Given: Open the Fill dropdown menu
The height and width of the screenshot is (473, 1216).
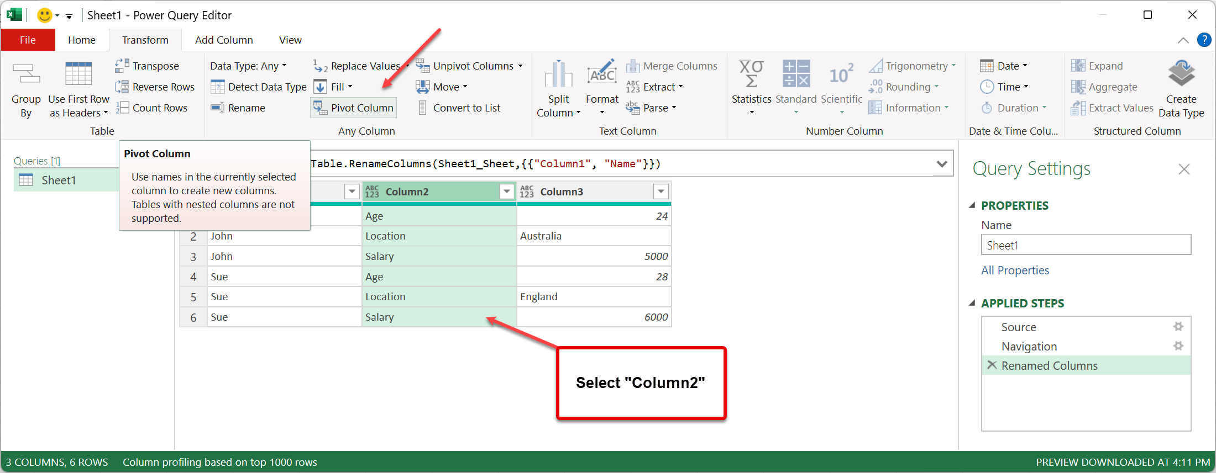Looking at the screenshot, I should pos(333,87).
